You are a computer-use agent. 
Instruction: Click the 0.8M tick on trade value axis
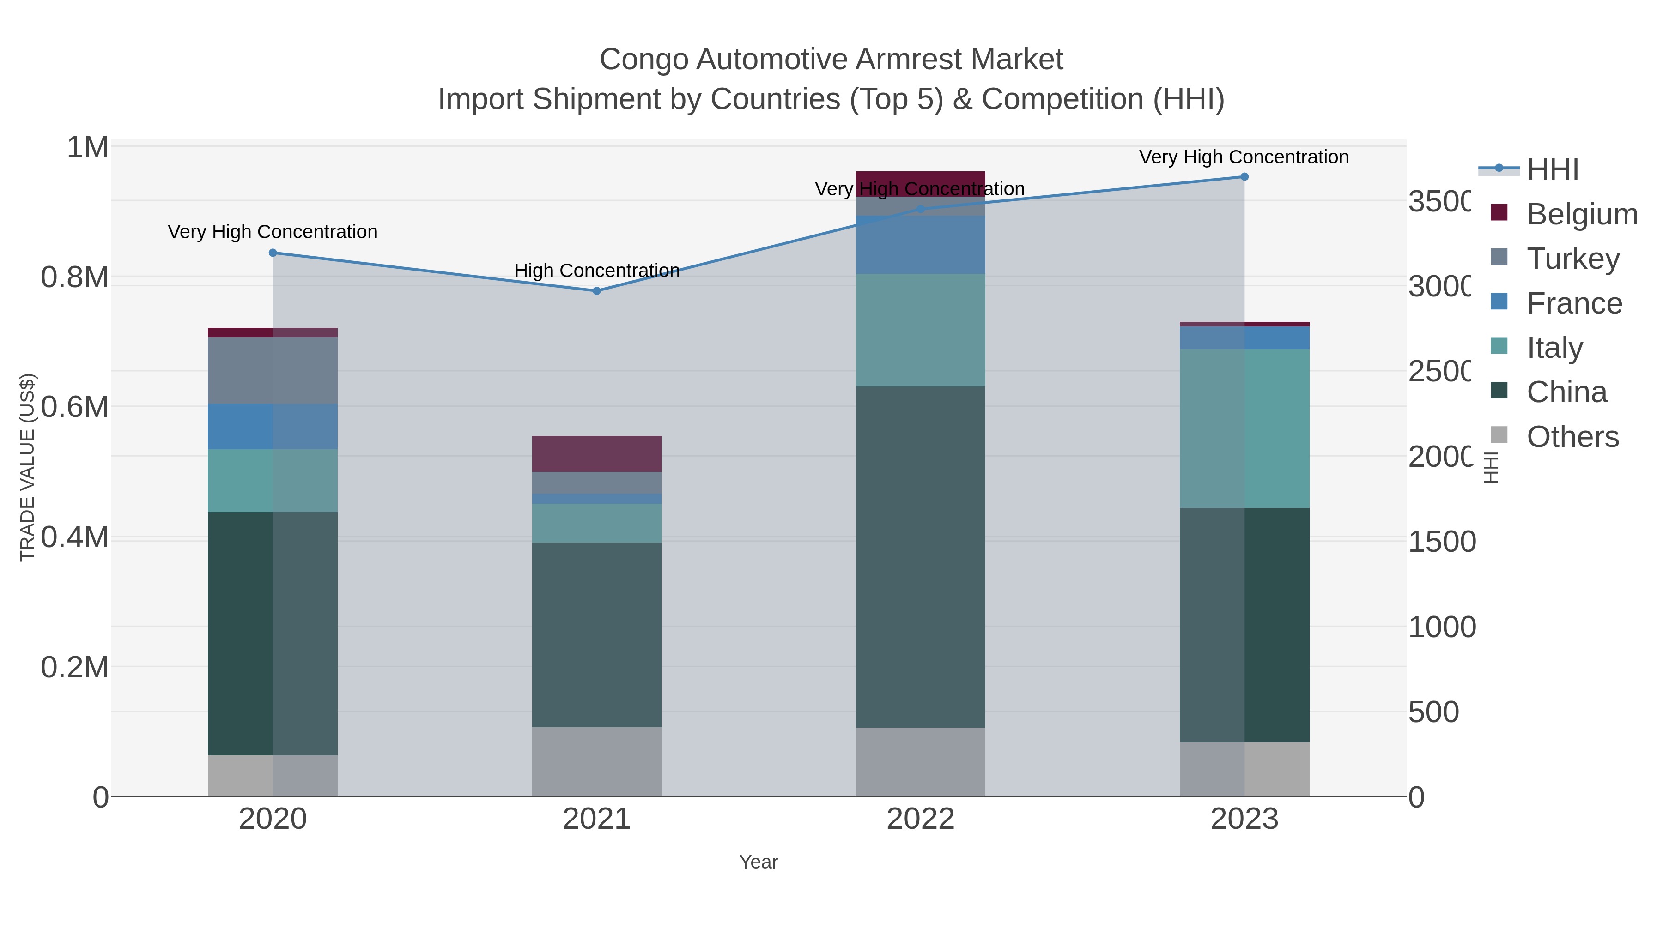tap(74, 277)
